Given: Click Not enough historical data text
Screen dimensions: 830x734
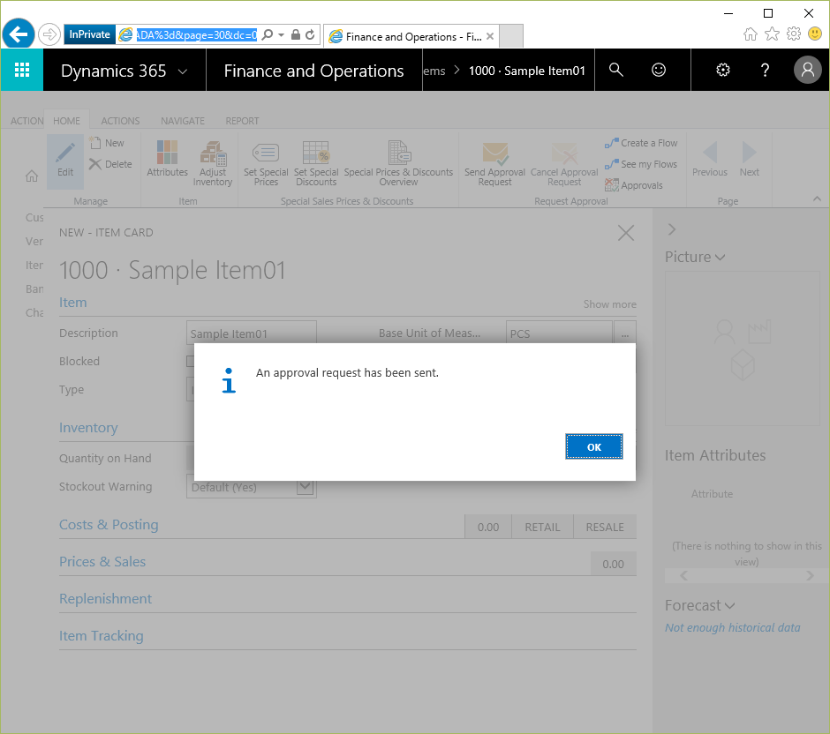Looking at the screenshot, I should (733, 628).
